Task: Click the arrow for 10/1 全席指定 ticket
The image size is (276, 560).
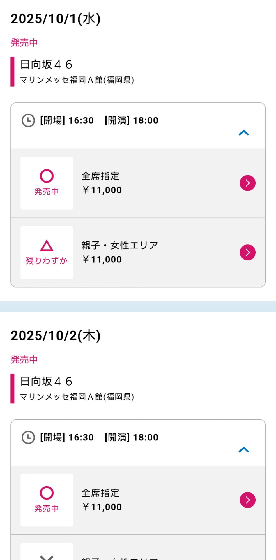Action: [x=247, y=183]
